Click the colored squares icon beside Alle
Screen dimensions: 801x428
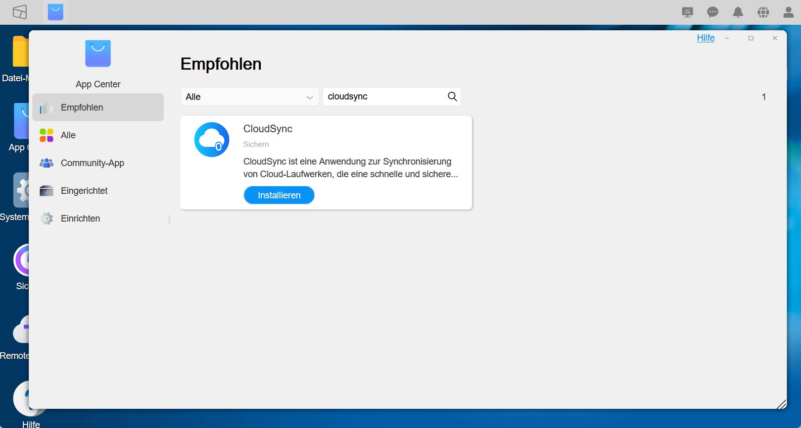point(46,135)
